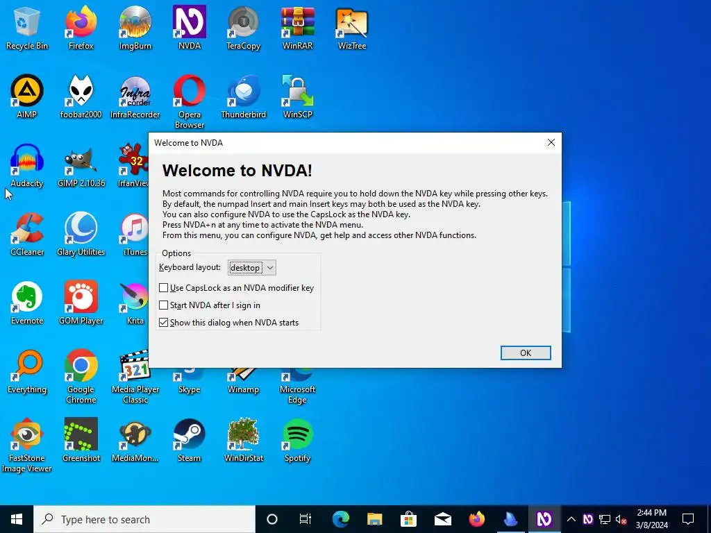Image resolution: width=711 pixels, height=533 pixels.
Task: Open Task View on the taskbar
Action: 306,519
